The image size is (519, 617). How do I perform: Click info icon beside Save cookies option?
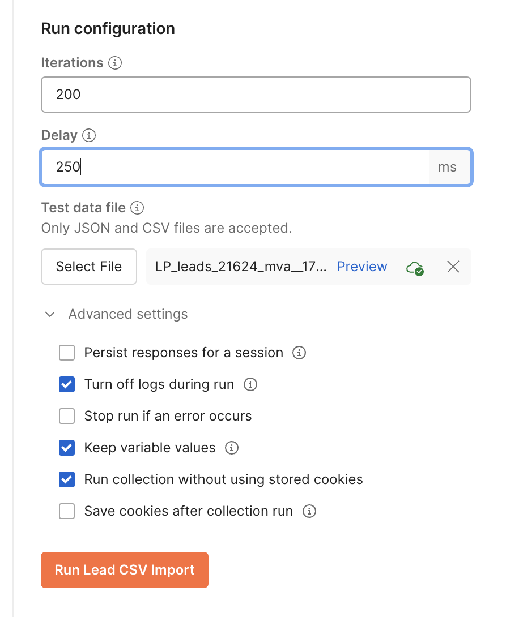point(309,511)
